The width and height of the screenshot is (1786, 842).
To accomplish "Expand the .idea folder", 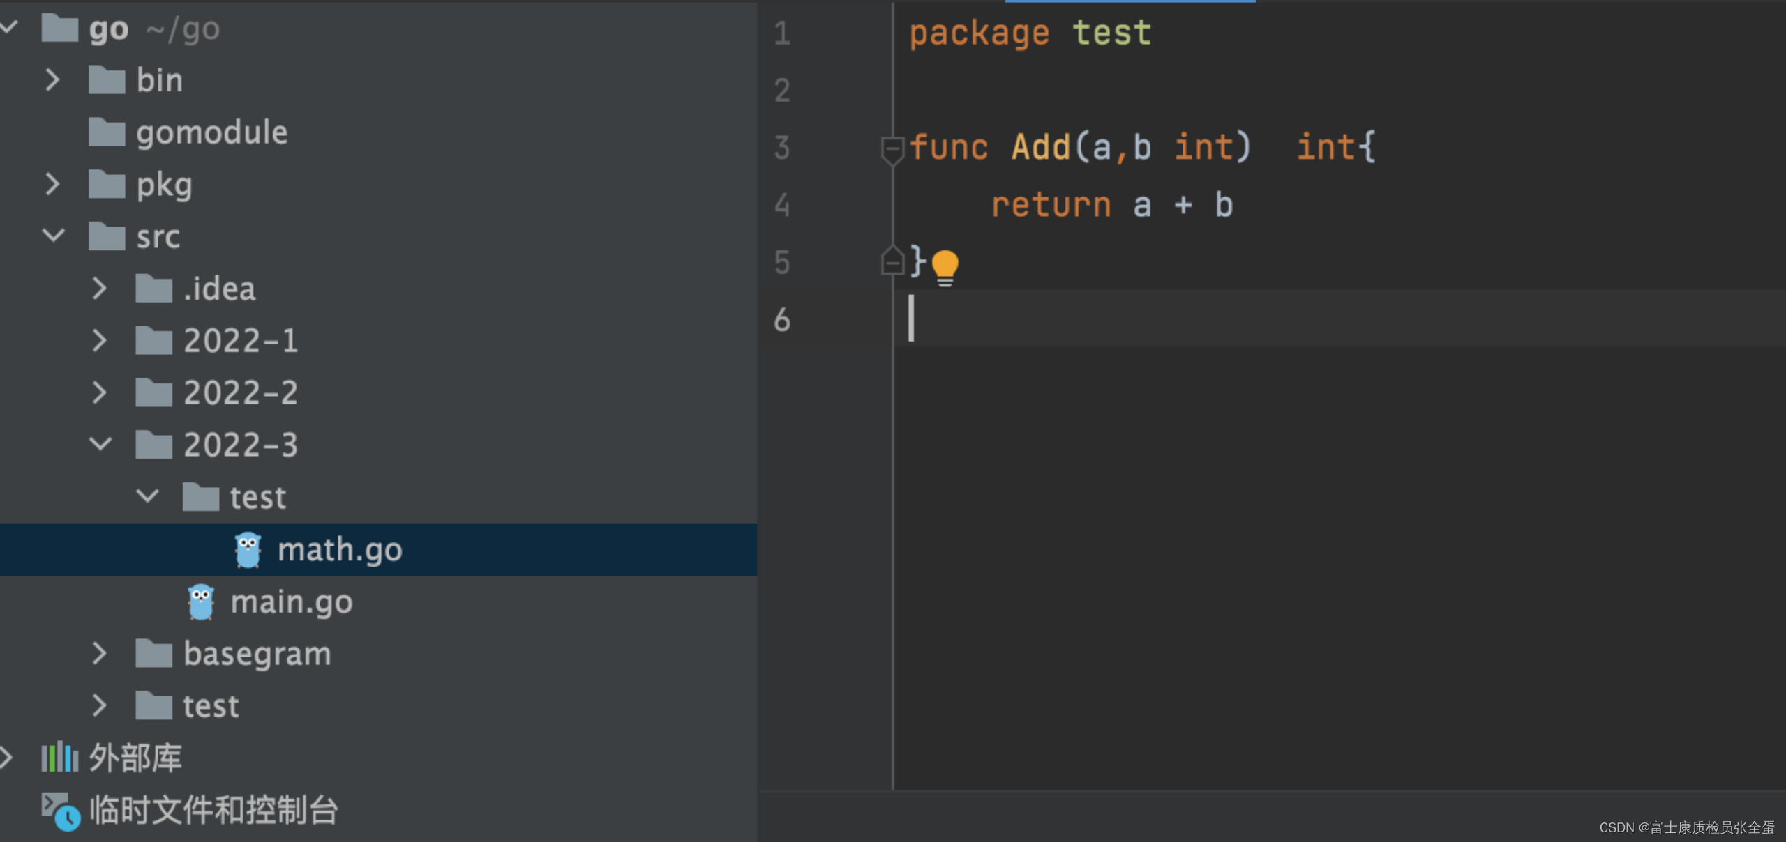I will (100, 289).
